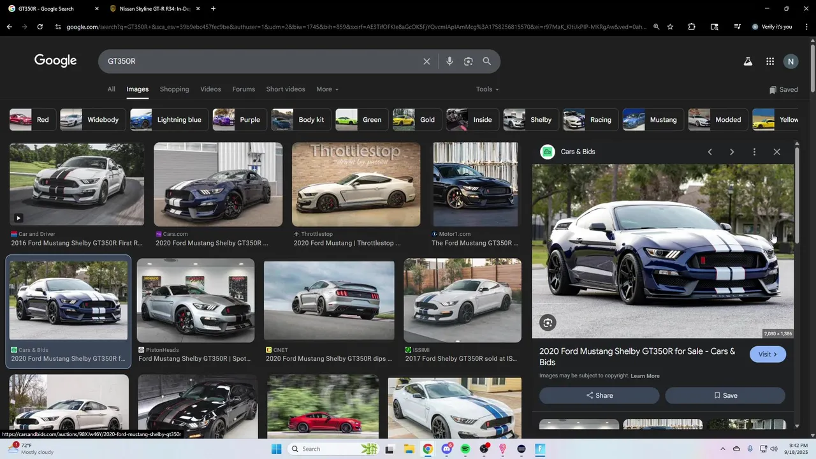Open Chrome three-dot menu
This screenshot has width=816, height=459.
[x=806, y=27]
